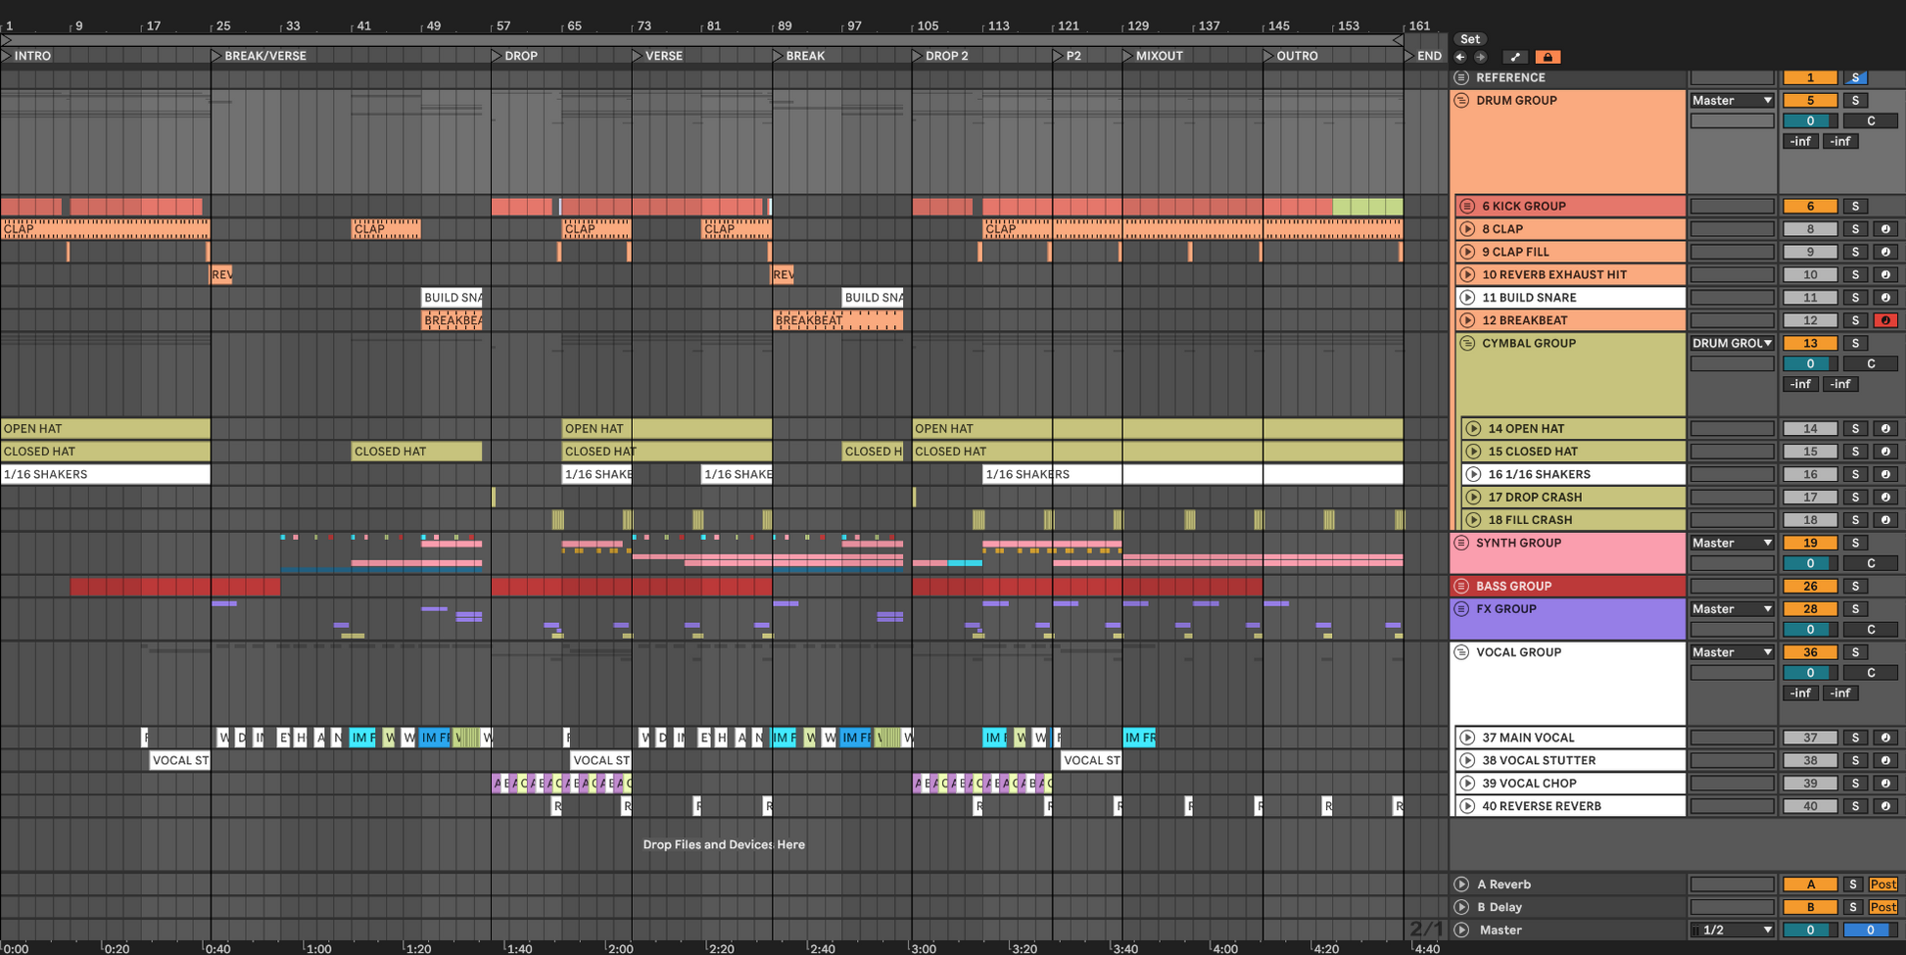The image size is (1906, 955).
Task: Open Master track 1/2 output dropdown
Action: click(1732, 931)
